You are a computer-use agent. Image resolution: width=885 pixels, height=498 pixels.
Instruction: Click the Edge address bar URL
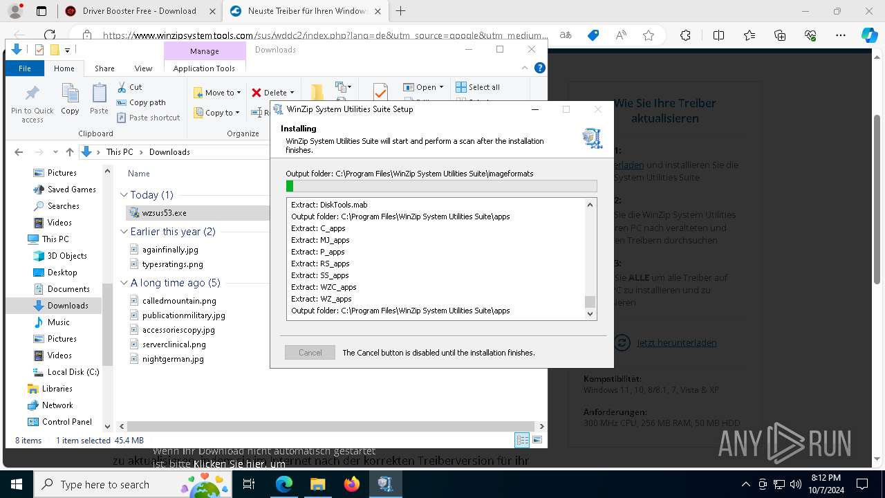coord(325,35)
